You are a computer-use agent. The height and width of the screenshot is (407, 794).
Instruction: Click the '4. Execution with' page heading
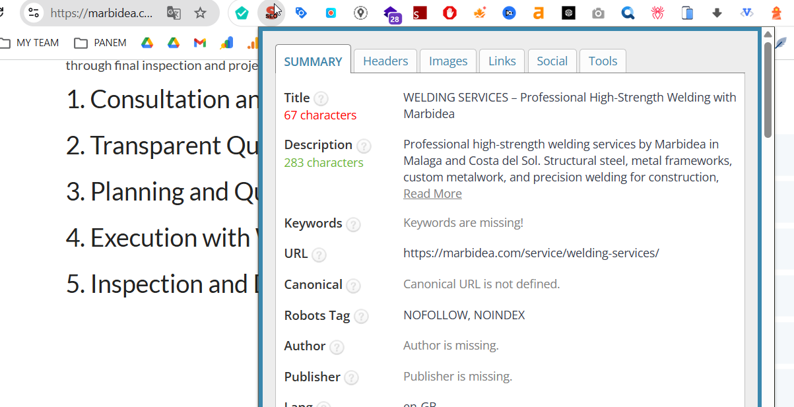pyautogui.click(x=162, y=238)
